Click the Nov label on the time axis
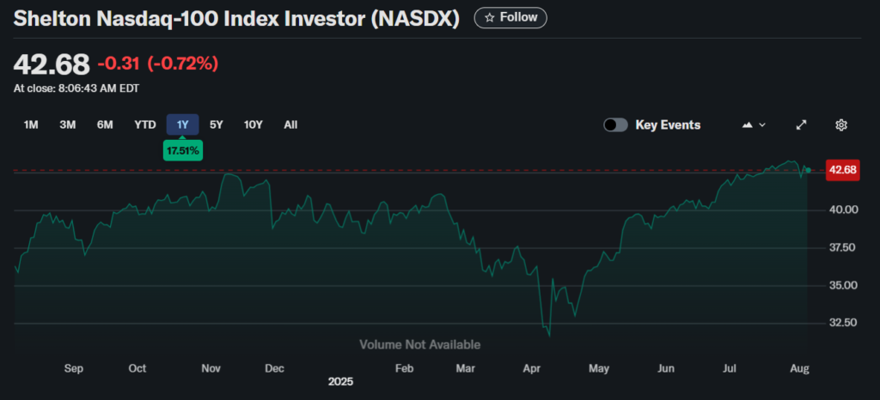This screenshot has width=880, height=400. pyautogui.click(x=211, y=368)
